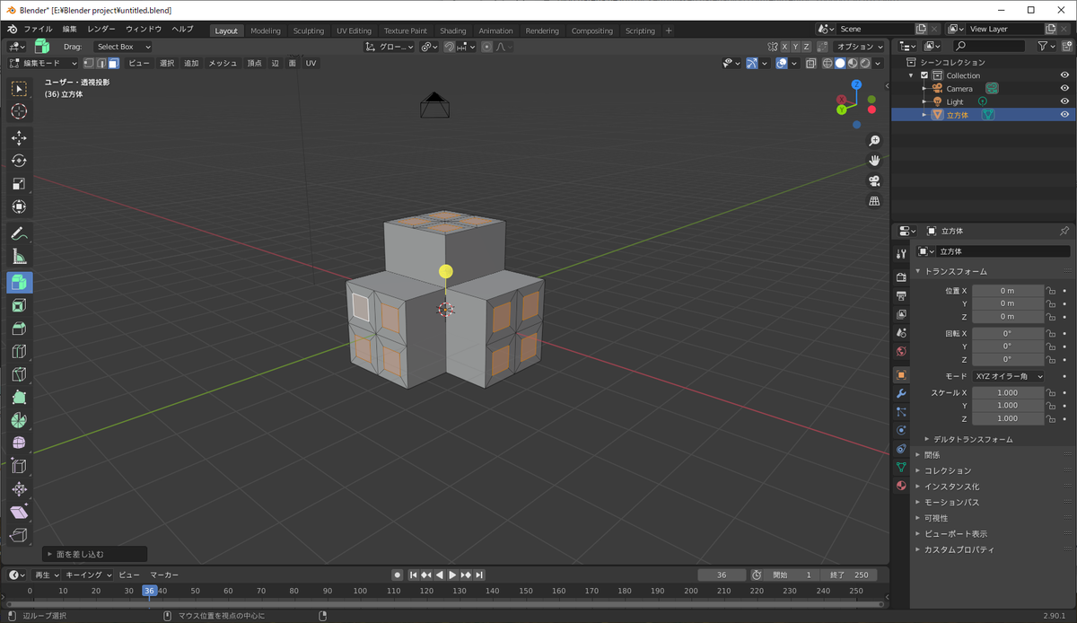Open the Drag Select Box dropdown
Viewport: 1077px width, 623px height.
pos(123,47)
